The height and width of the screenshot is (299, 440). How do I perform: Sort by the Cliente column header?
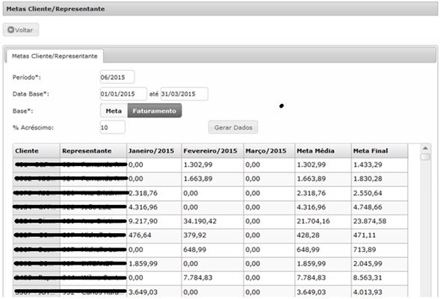coord(37,151)
